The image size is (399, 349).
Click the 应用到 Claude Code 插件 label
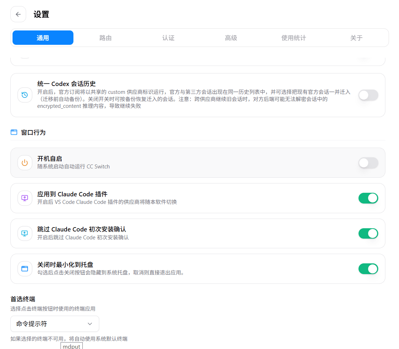click(x=72, y=194)
